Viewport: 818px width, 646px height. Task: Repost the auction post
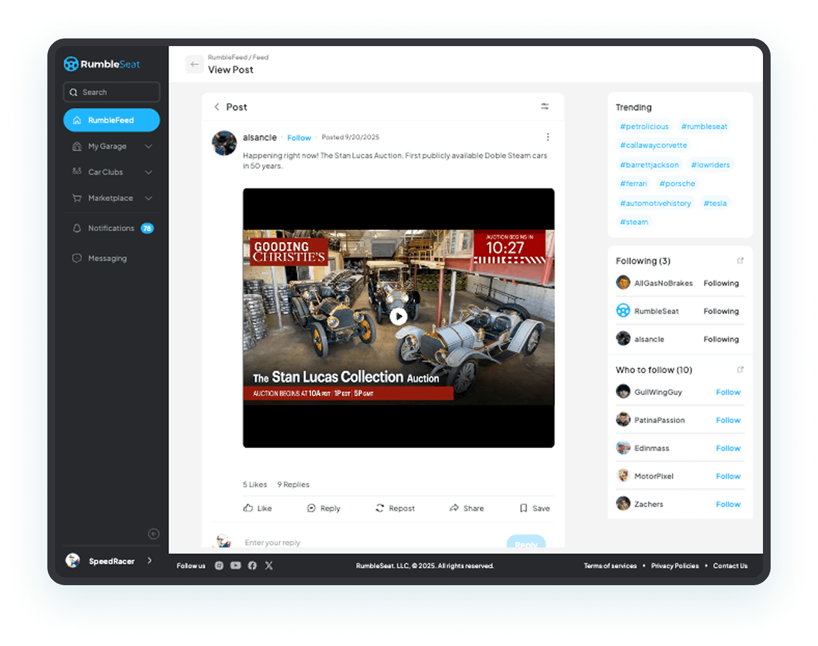(395, 508)
